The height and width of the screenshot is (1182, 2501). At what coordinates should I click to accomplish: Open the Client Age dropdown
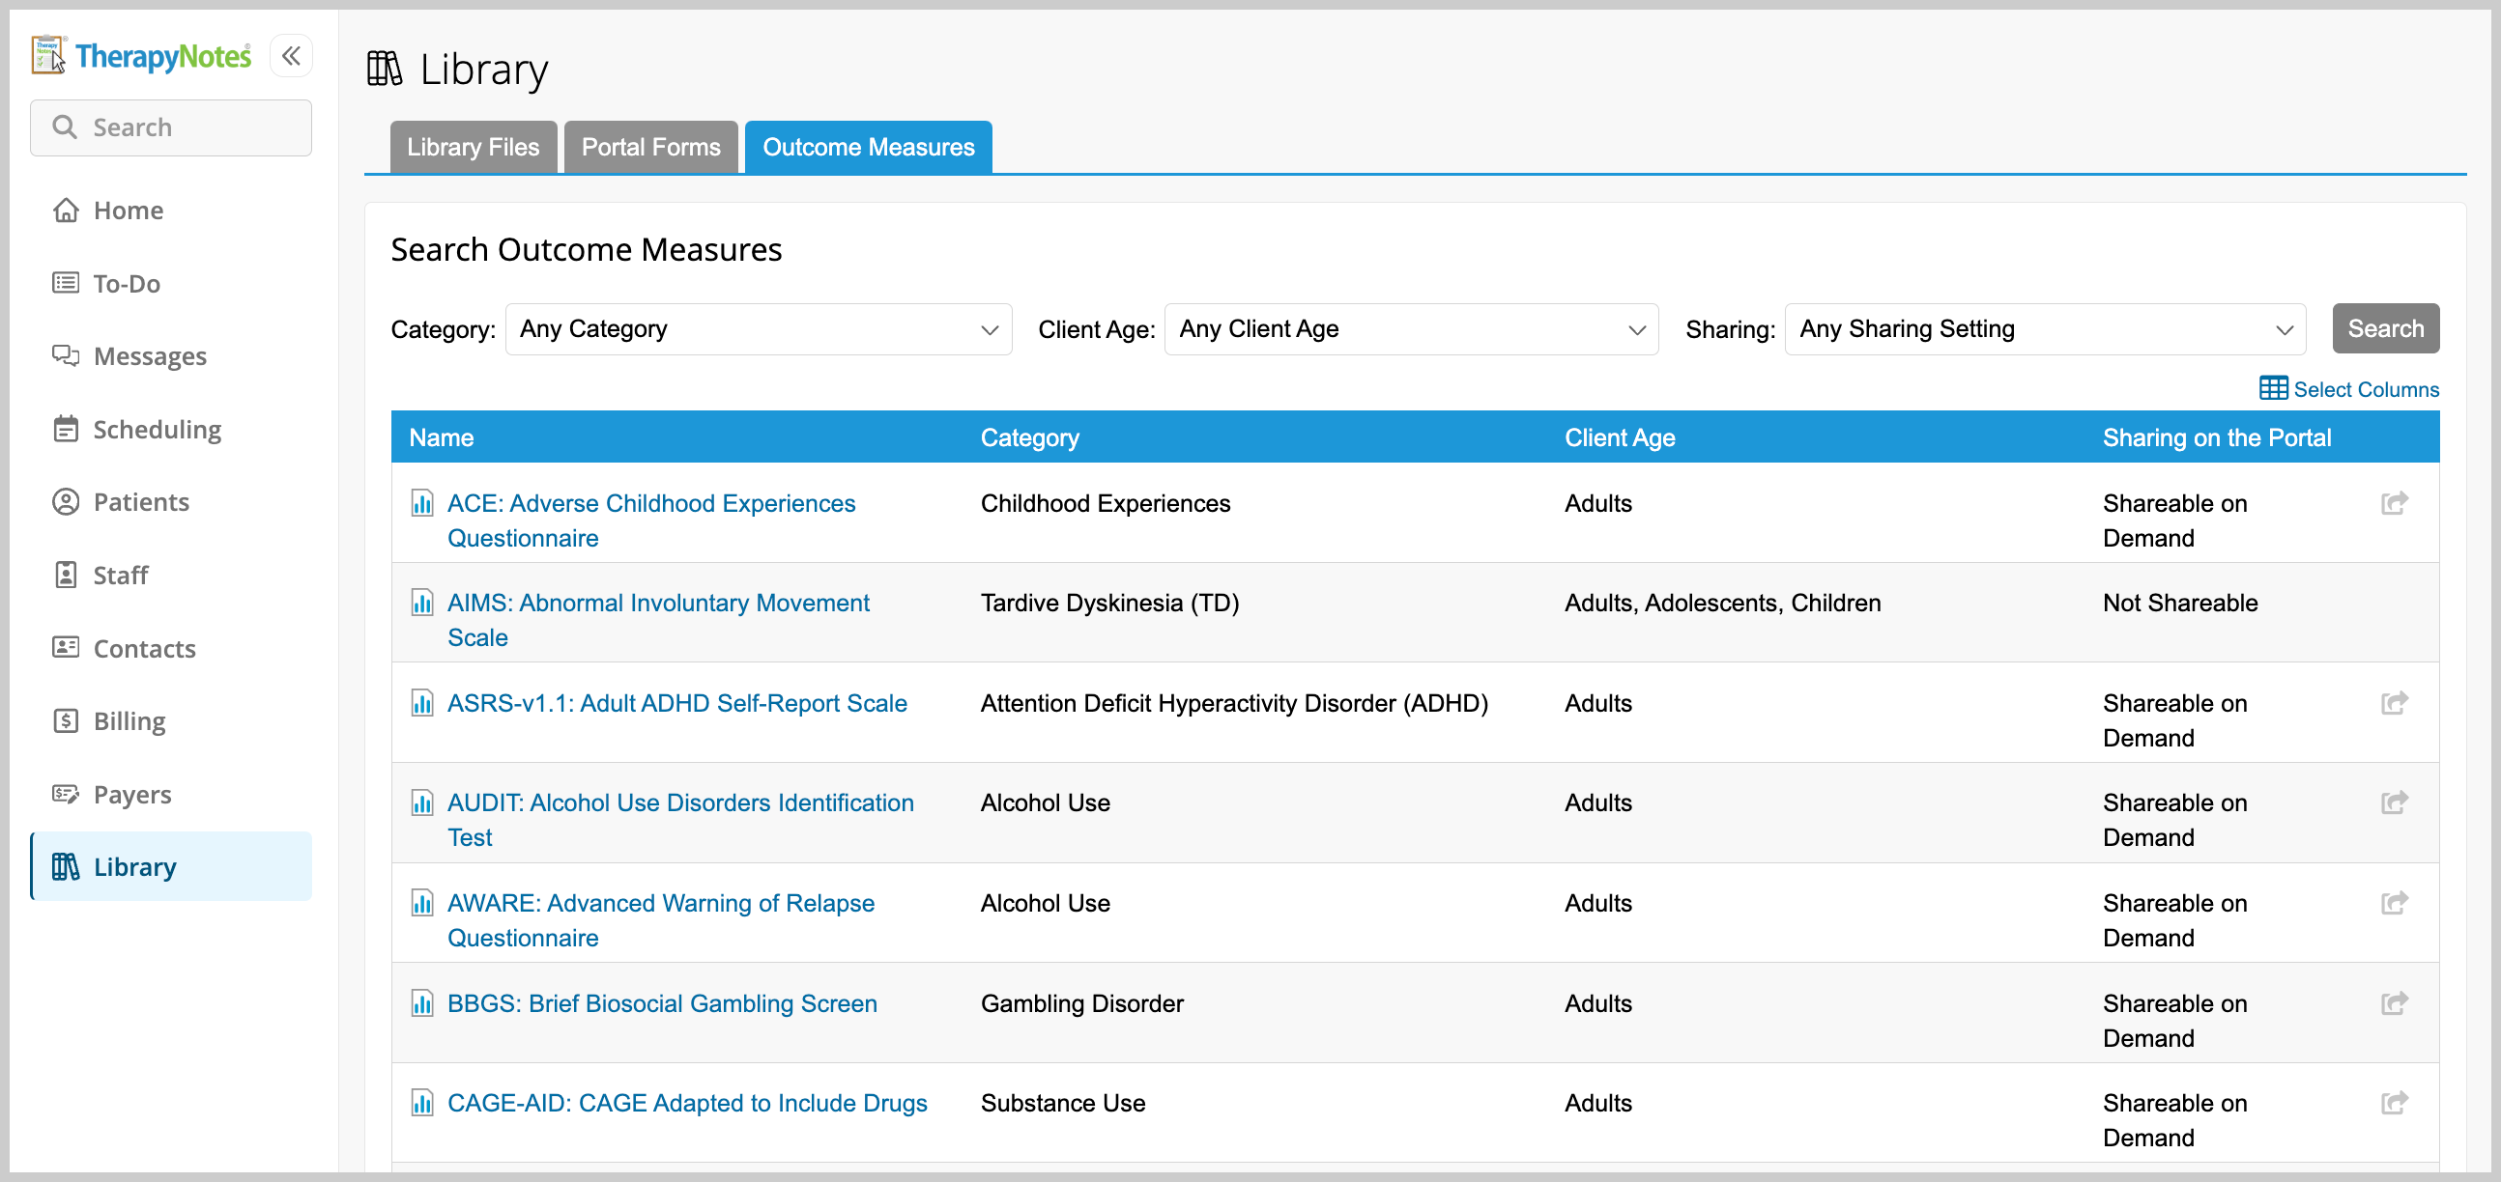[x=1411, y=329]
